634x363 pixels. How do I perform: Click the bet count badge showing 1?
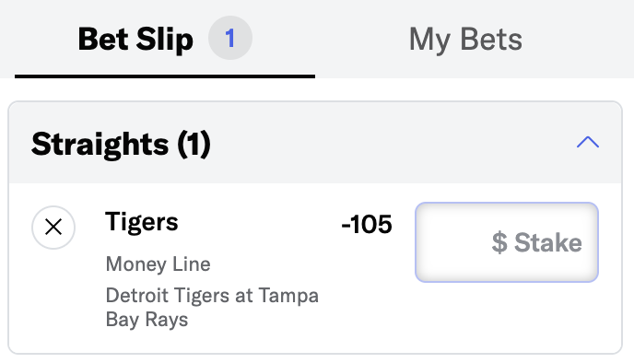click(230, 38)
